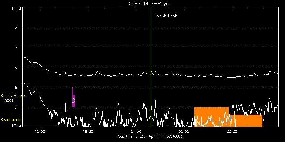Click the 15:00 time tick label
The width and height of the screenshot is (285, 142).
[x=40, y=131]
